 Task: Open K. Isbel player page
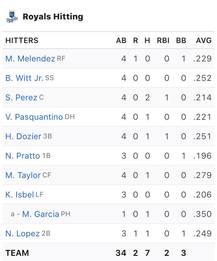click(19, 195)
